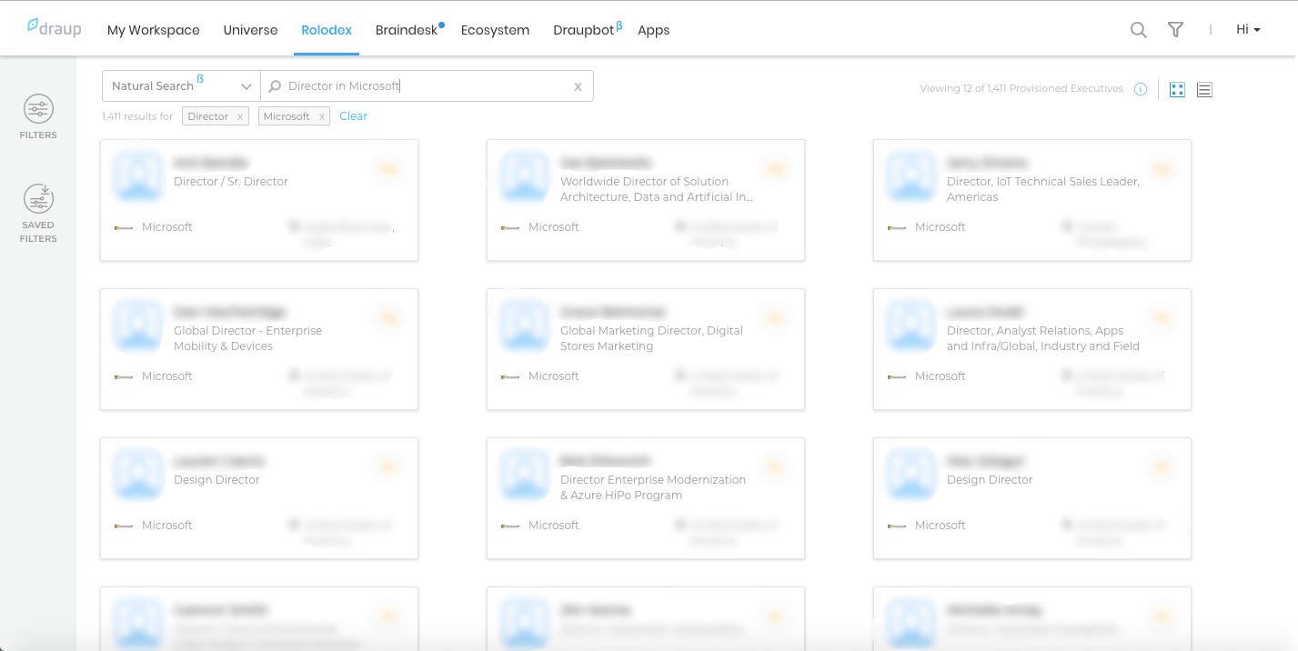Click avatar on Global Marketing Director card
The width and height of the screenshot is (1298, 651).
click(524, 325)
